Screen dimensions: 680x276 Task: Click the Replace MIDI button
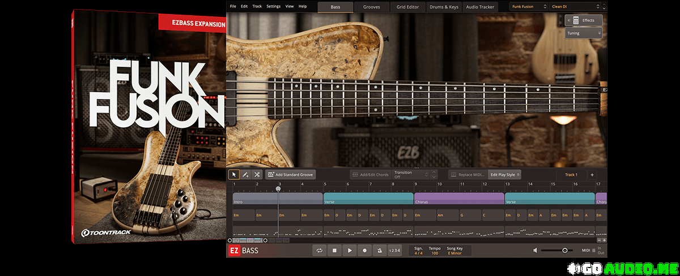coord(467,175)
